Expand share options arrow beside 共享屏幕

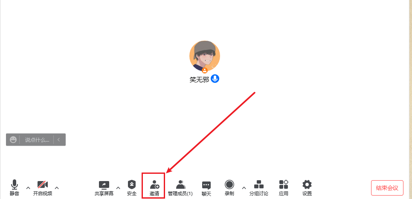(118, 187)
